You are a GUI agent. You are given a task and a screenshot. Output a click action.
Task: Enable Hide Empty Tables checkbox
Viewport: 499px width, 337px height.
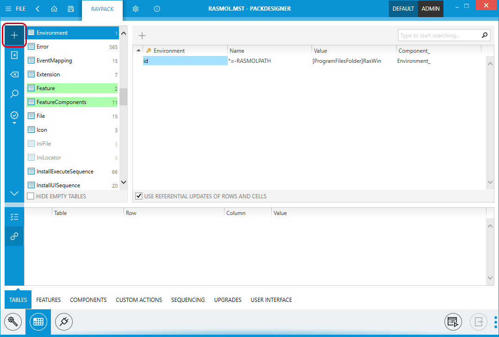point(31,196)
